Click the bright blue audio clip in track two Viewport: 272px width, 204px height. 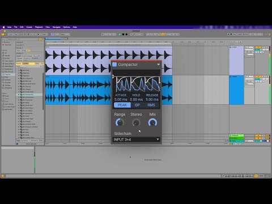(x=109, y=90)
